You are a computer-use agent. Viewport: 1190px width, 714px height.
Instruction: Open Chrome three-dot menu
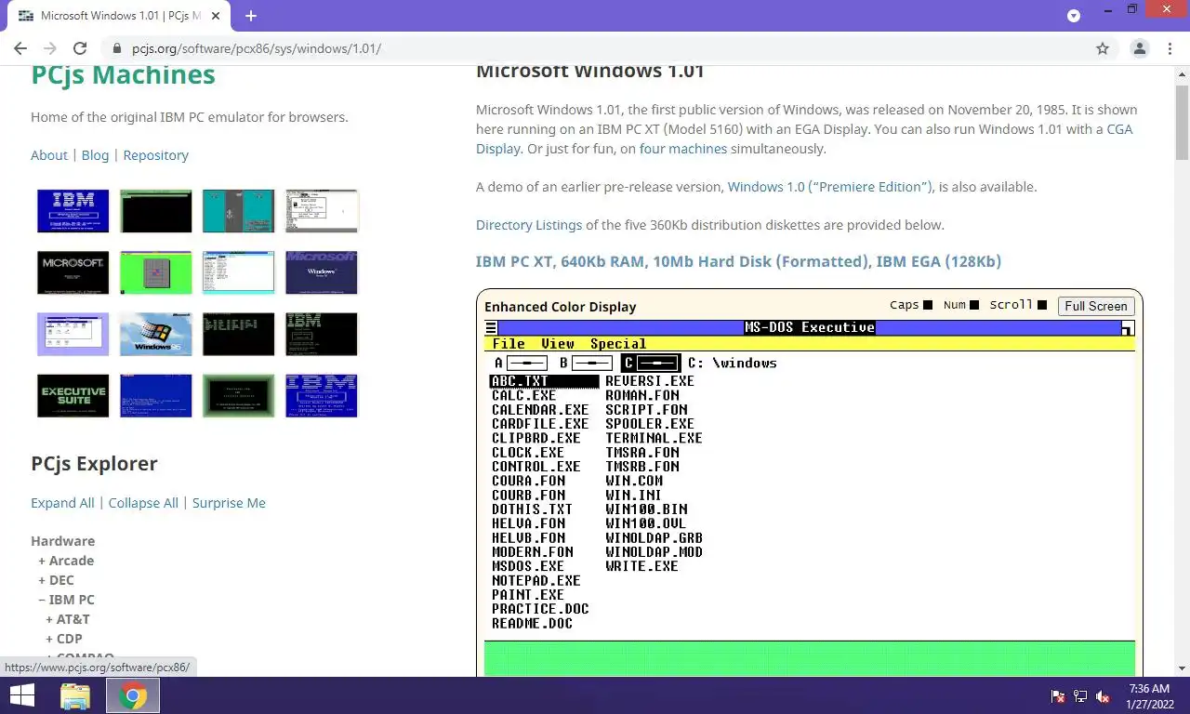click(1169, 48)
